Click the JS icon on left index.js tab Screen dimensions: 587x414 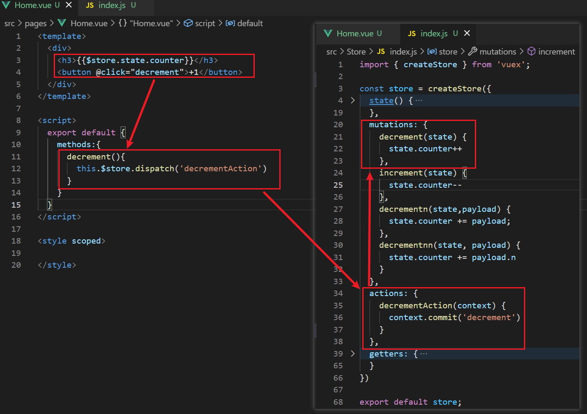pos(90,5)
